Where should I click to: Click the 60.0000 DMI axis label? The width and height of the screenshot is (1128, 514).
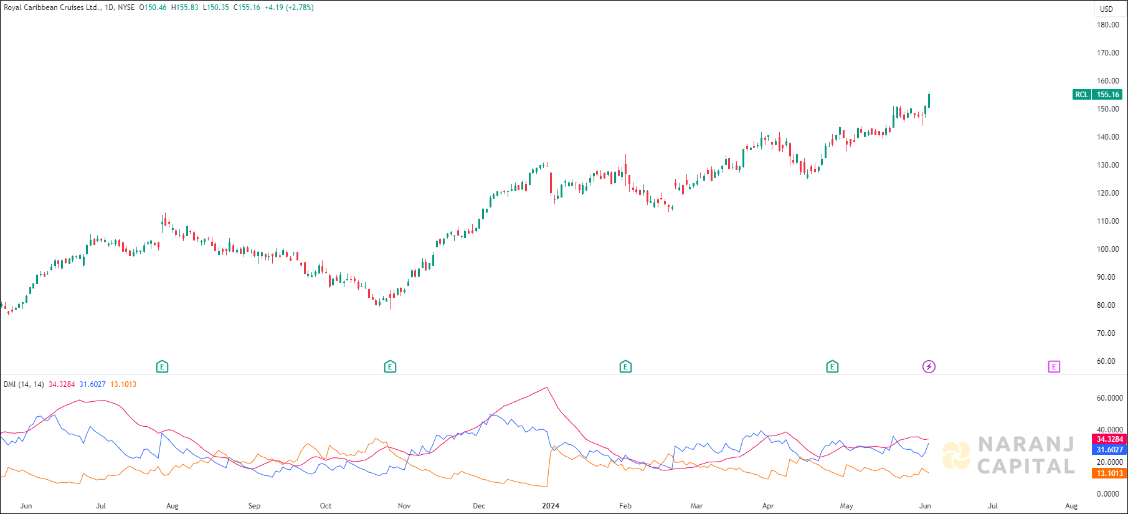1109,398
